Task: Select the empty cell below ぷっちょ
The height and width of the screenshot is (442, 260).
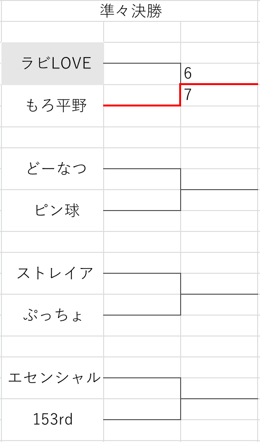Action: click(53, 346)
